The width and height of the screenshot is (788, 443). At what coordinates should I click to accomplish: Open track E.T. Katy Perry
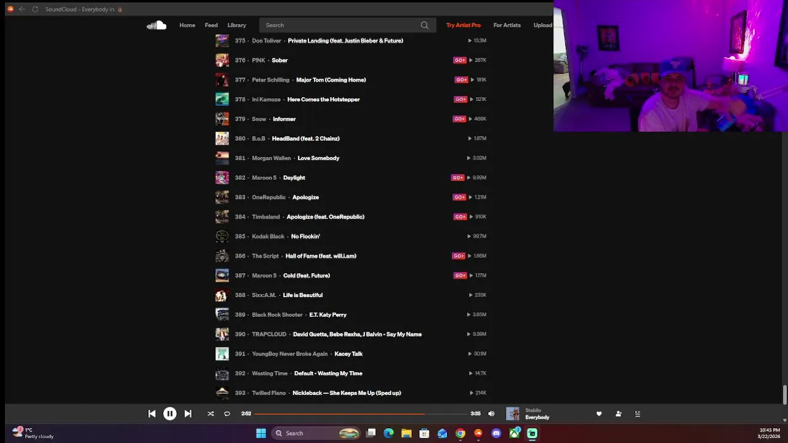[x=328, y=315]
